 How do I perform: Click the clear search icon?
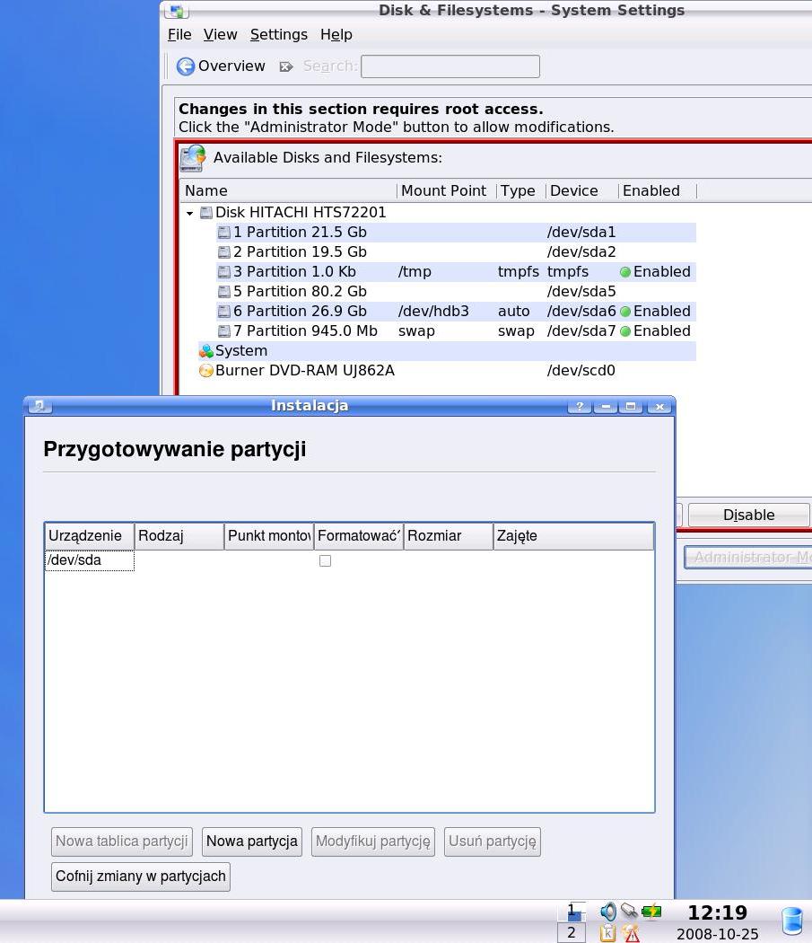pyautogui.click(x=286, y=66)
